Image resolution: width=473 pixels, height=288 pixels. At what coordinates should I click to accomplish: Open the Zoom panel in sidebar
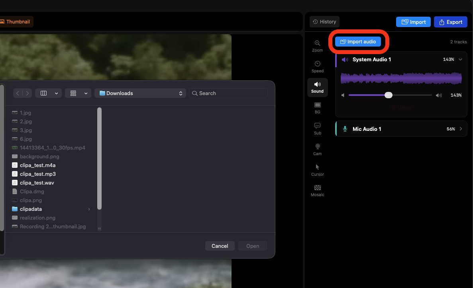tap(317, 46)
